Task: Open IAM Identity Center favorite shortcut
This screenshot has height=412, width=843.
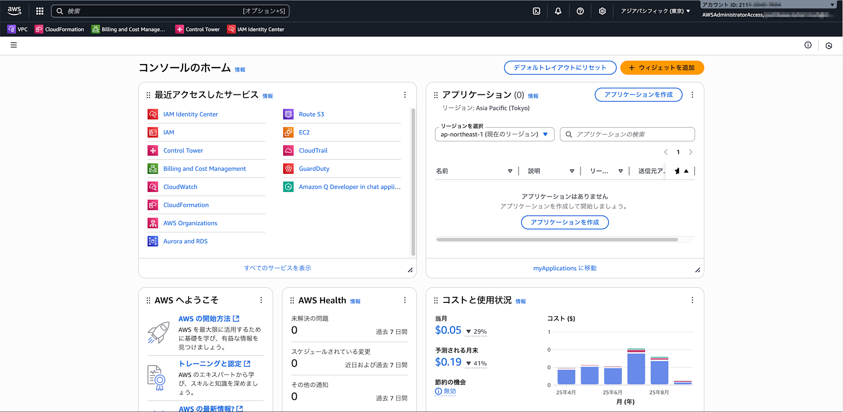Action: coord(256,29)
